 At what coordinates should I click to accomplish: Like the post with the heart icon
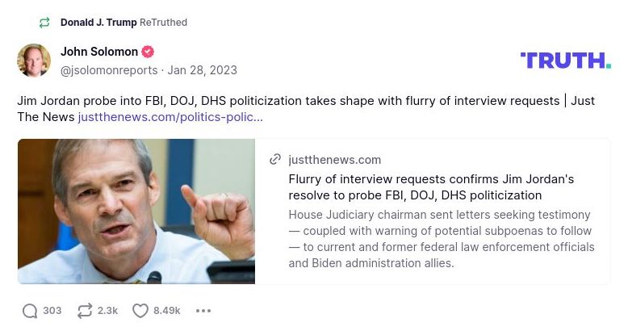(x=140, y=311)
